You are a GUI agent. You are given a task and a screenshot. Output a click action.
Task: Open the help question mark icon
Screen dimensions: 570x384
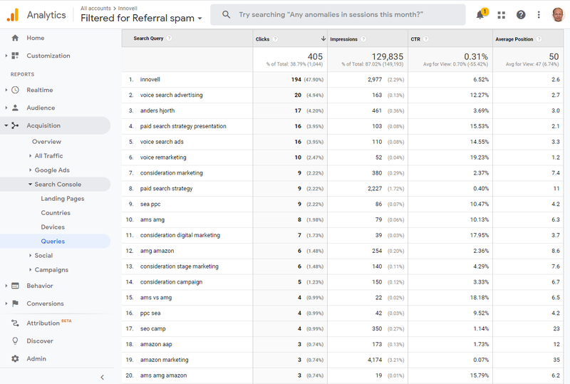[x=521, y=14]
